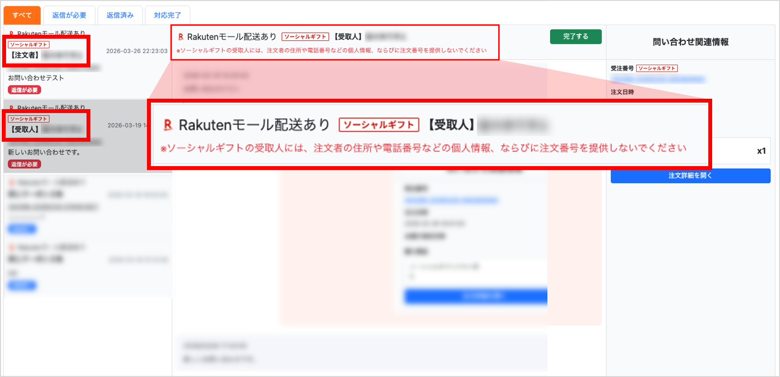Screen dimensions: 780x377
Task: Click the blue 注文詳細を開く button
Action: click(x=690, y=176)
